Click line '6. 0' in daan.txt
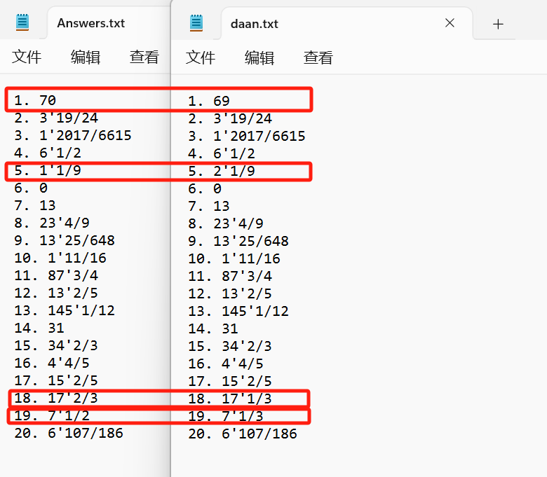This screenshot has width=547, height=477. point(205,188)
